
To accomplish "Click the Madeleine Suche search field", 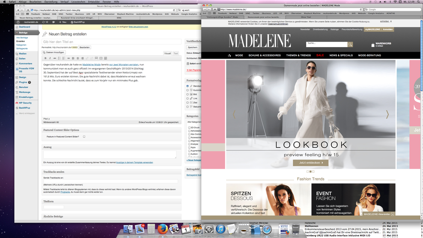I will [327, 45].
